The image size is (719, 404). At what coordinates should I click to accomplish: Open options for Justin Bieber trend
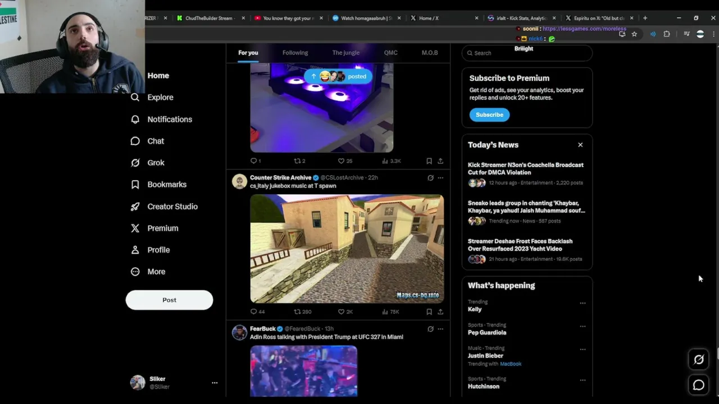point(583,349)
